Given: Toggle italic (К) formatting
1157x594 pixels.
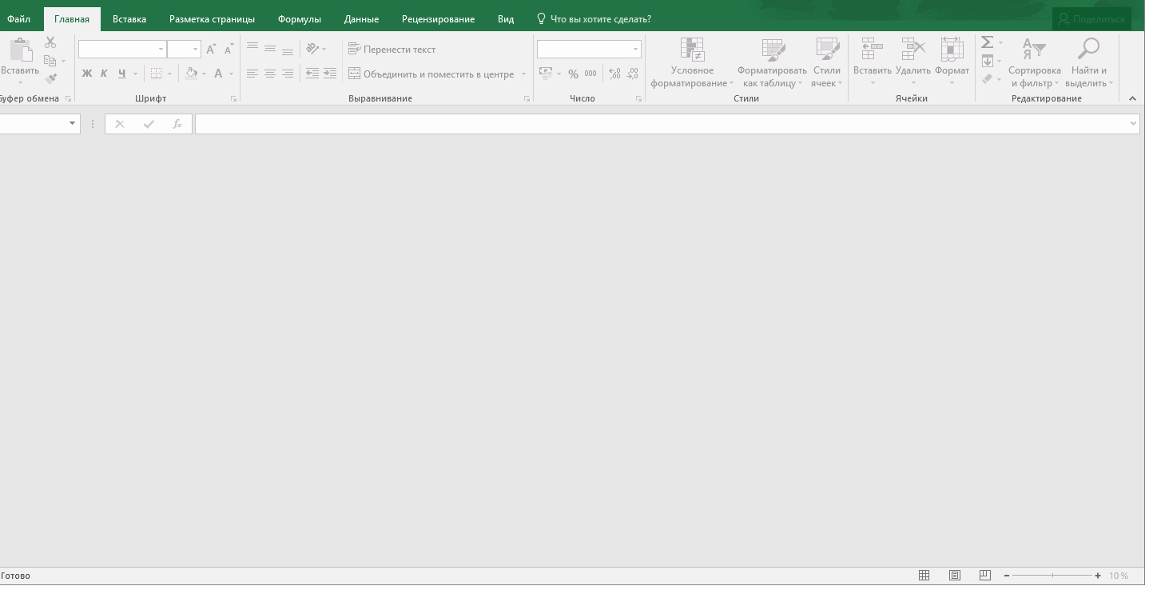Looking at the screenshot, I should (104, 74).
